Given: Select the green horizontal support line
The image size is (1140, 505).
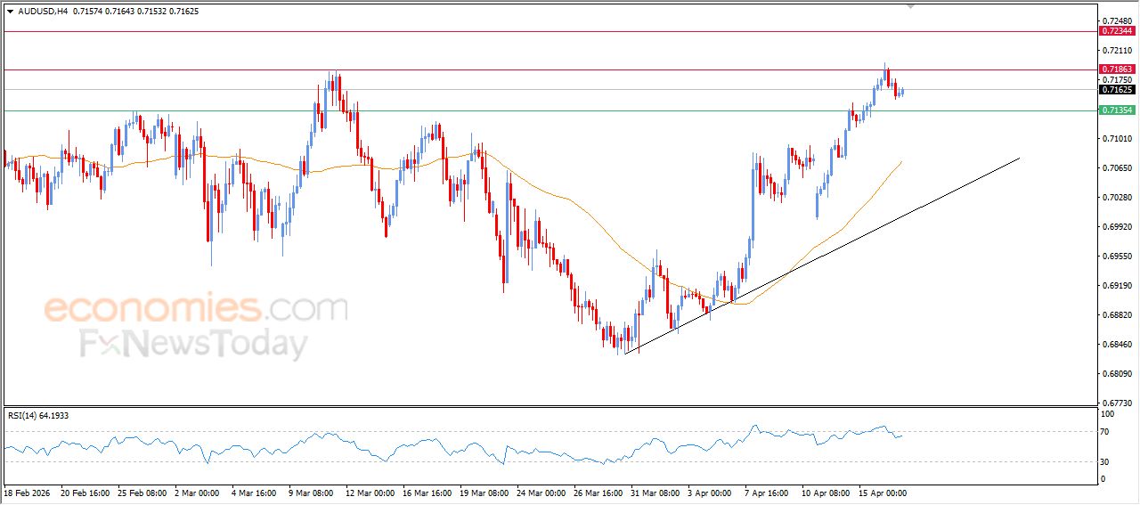Looking at the screenshot, I should click(534, 111).
